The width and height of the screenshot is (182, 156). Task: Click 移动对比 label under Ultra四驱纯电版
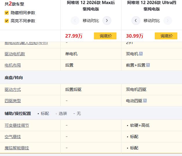coord(152,21)
